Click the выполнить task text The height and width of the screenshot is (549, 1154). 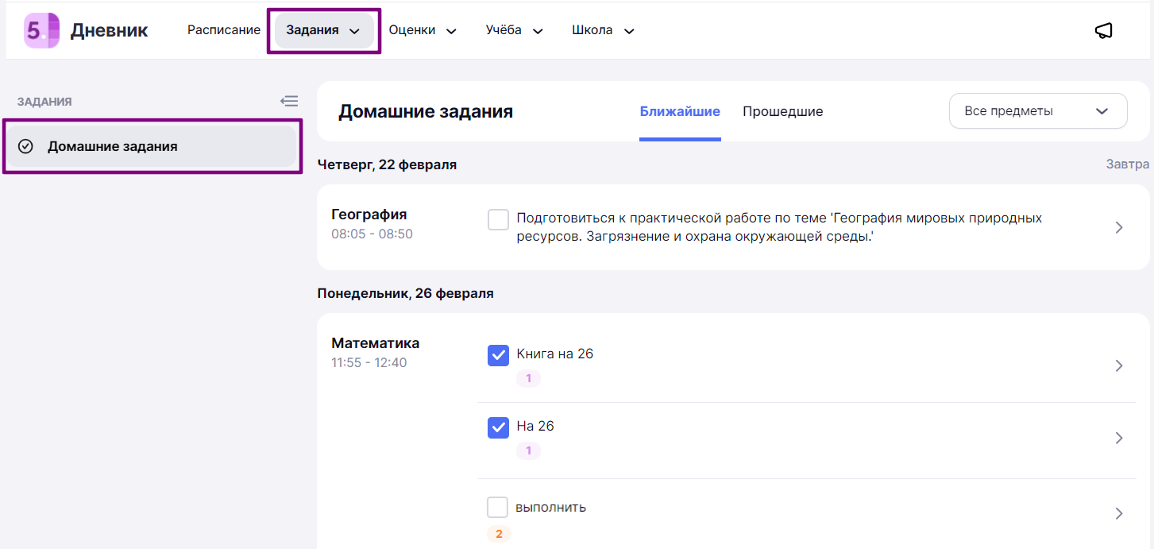pos(551,507)
